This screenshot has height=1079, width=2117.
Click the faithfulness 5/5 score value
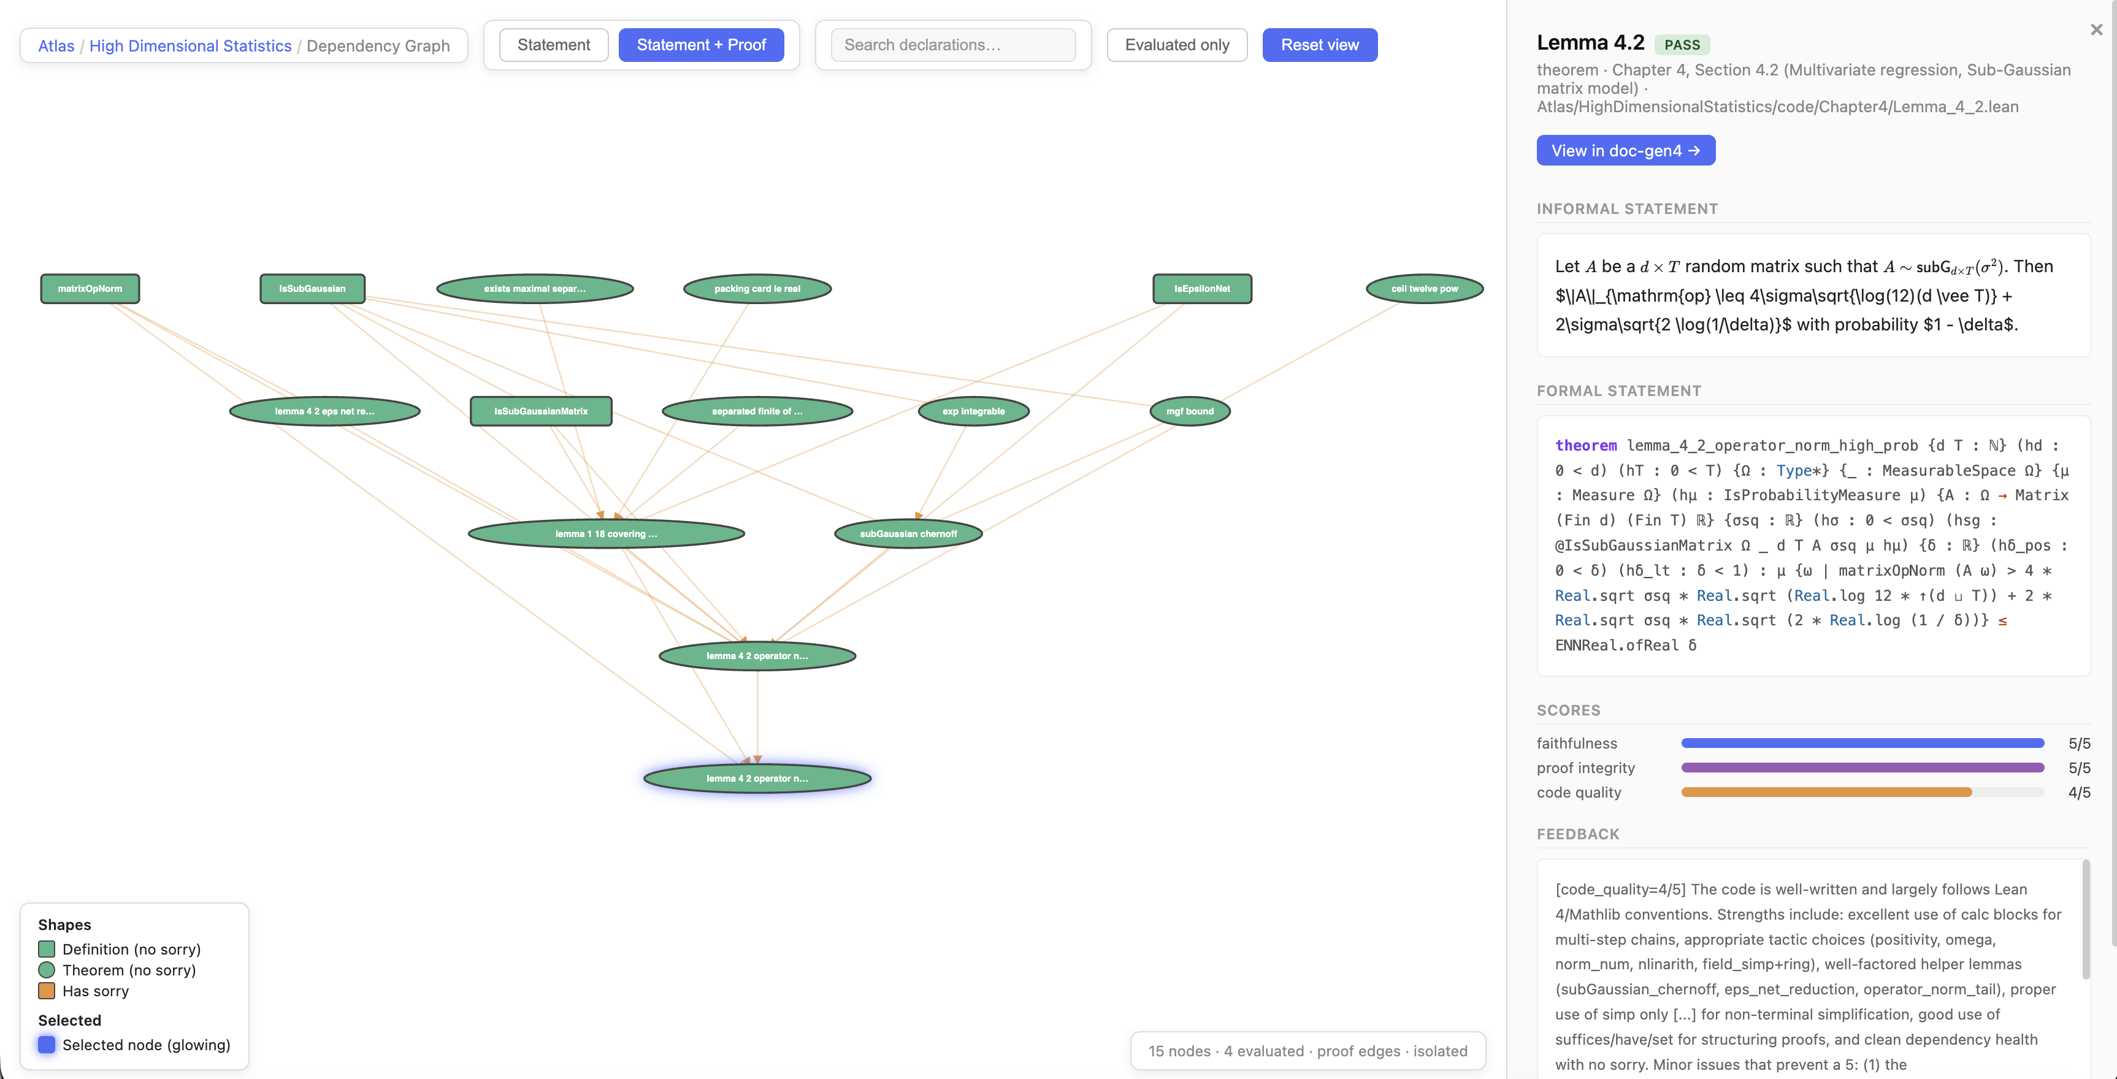coord(2079,743)
